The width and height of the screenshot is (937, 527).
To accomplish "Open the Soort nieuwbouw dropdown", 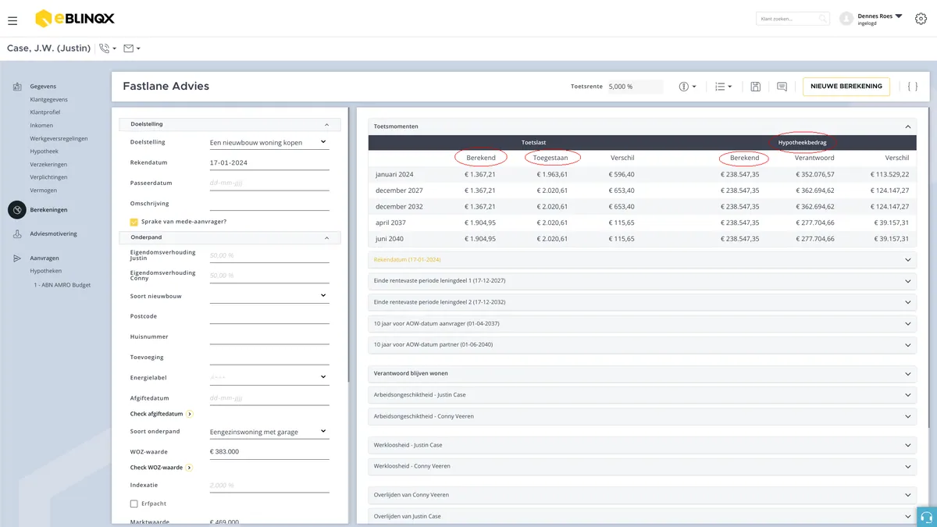I will click(269, 296).
